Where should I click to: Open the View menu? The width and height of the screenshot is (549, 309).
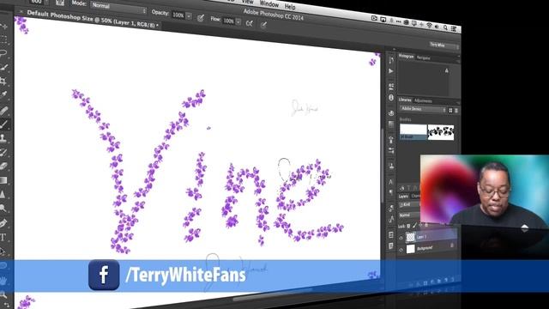(247, 2)
